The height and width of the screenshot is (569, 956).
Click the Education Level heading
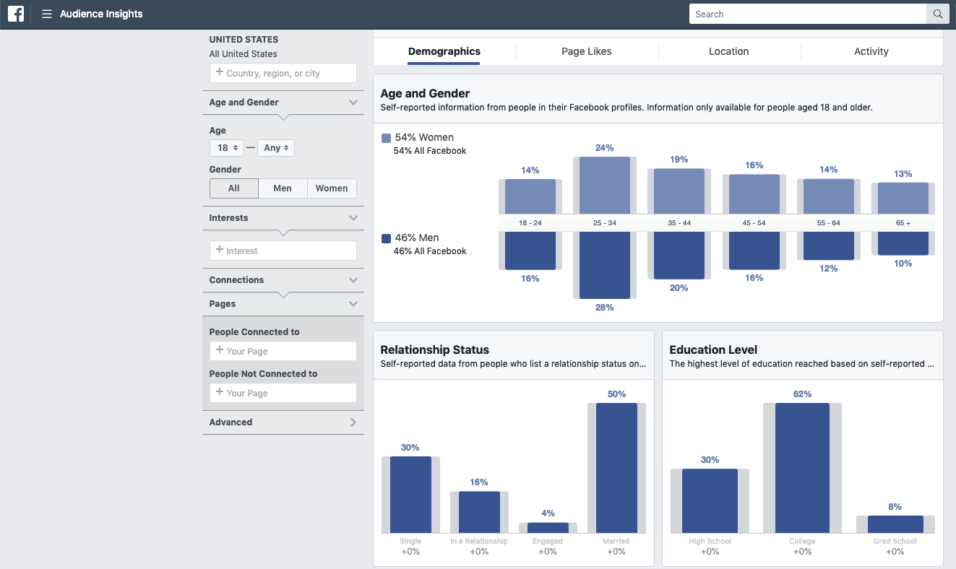coord(713,349)
